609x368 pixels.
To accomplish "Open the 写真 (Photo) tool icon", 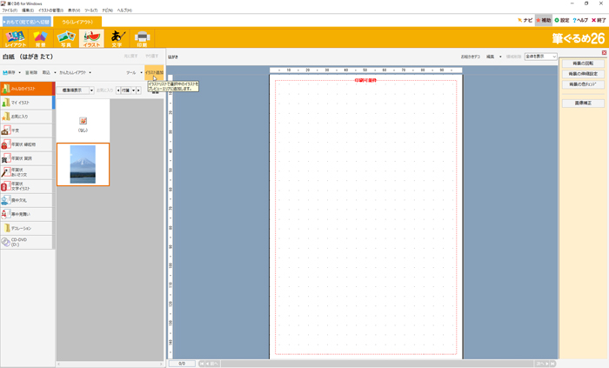I will coord(65,37).
